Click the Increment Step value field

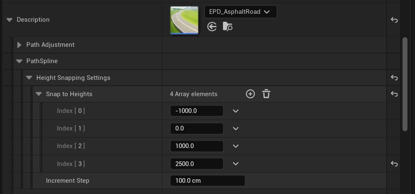coord(207,181)
